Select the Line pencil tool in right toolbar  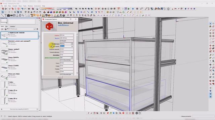pyautogui.click(x=211, y=30)
